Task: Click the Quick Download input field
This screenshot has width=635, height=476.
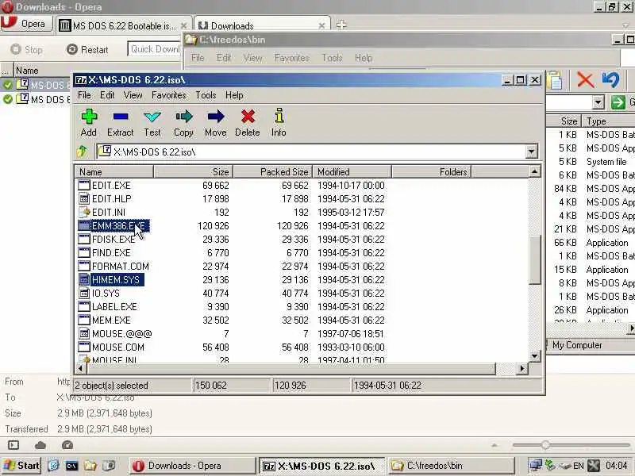Action: click(x=154, y=49)
